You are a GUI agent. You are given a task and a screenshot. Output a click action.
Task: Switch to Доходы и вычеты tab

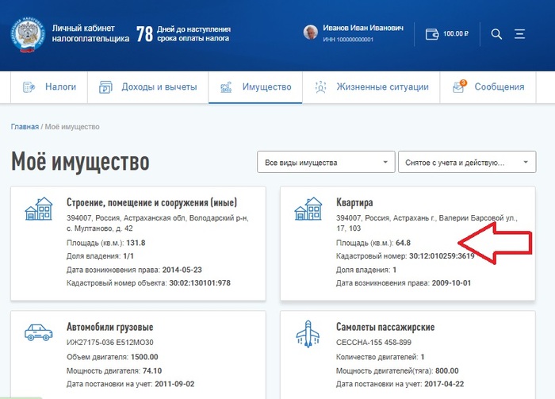(148, 87)
